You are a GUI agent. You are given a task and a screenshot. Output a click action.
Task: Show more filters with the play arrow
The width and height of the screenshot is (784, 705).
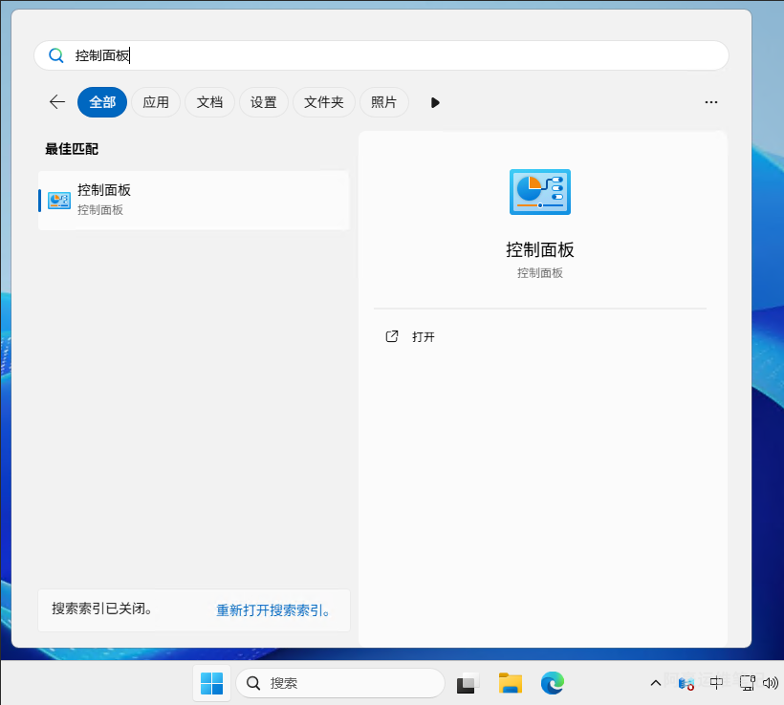click(x=435, y=102)
